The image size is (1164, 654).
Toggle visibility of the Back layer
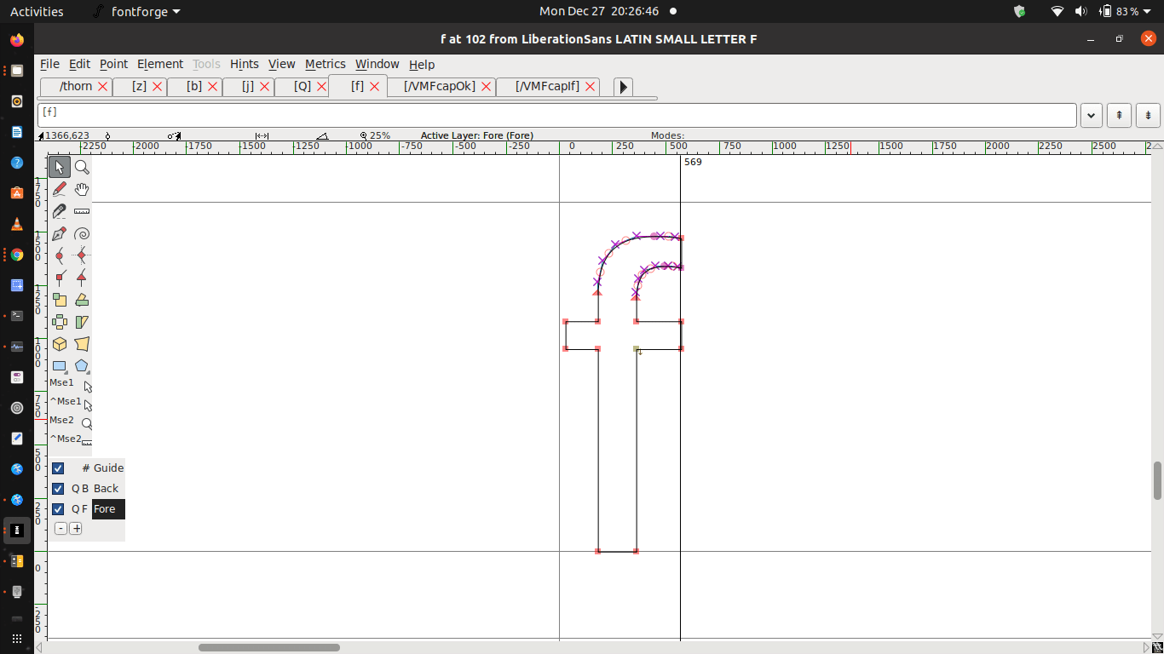(57, 488)
